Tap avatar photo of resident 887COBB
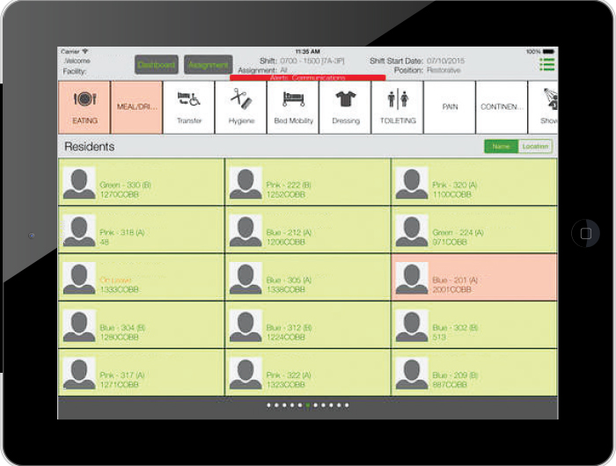 coord(412,374)
